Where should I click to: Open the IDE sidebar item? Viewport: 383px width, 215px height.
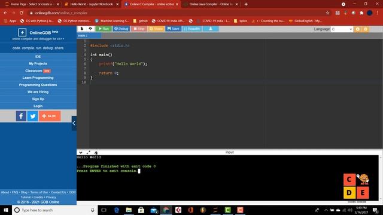pos(38,57)
